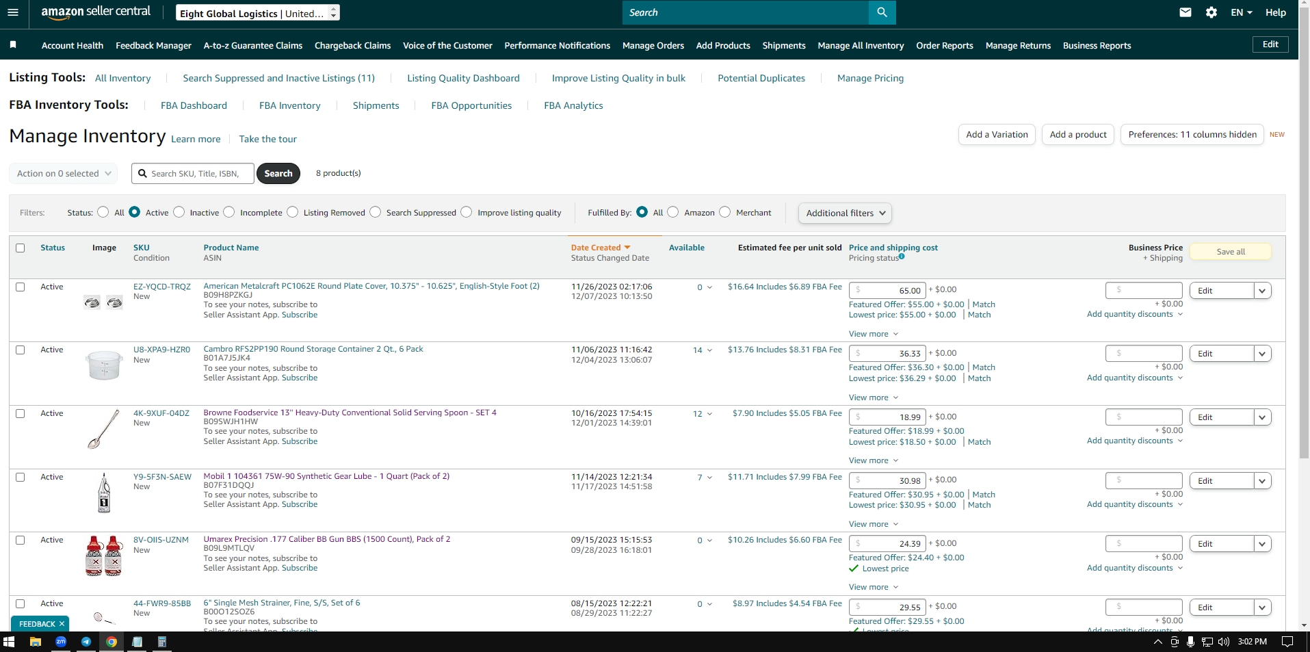This screenshot has height=652, width=1310.
Task: Click the black Search button
Action: click(x=278, y=173)
